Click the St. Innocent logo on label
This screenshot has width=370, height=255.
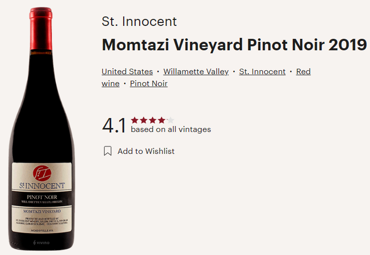click(41, 173)
